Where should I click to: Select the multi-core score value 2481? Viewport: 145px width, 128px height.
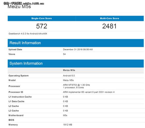(x=109, y=26)
